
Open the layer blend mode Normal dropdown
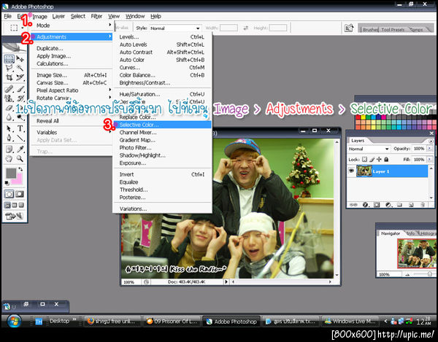pos(369,149)
